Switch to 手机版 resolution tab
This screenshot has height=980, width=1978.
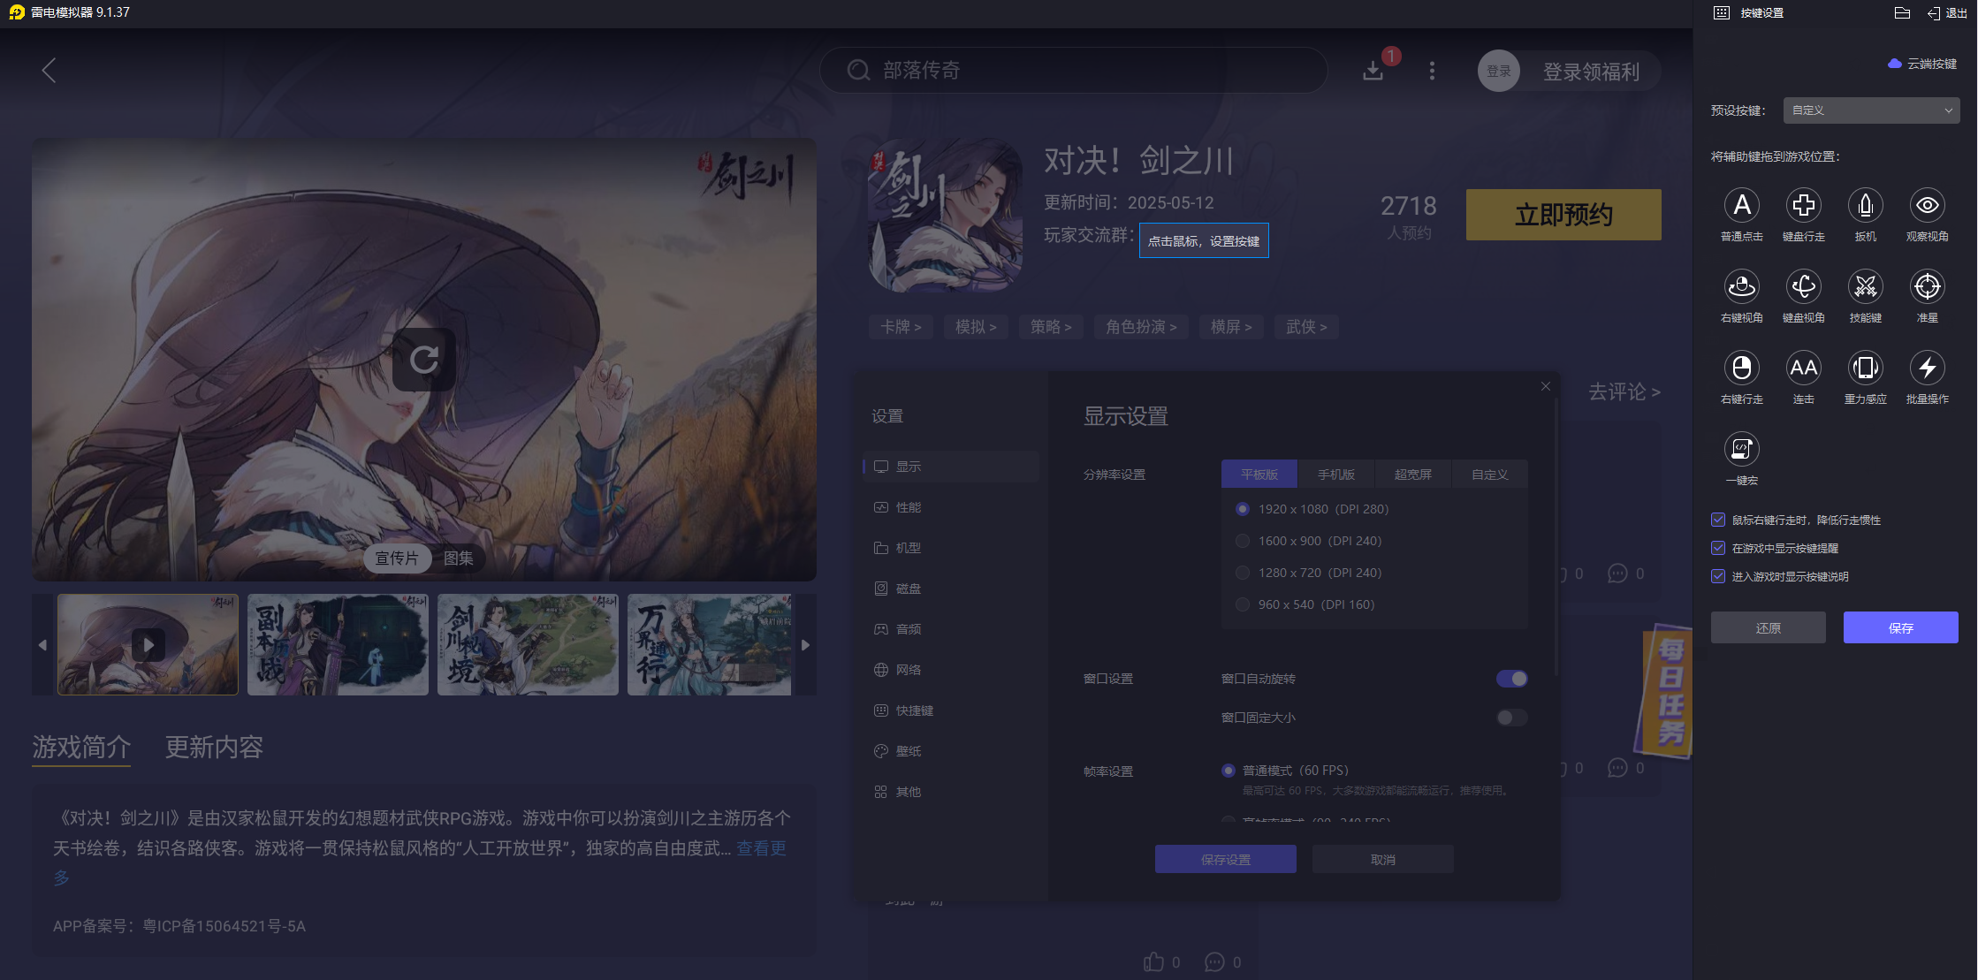(x=1335, y=475)
